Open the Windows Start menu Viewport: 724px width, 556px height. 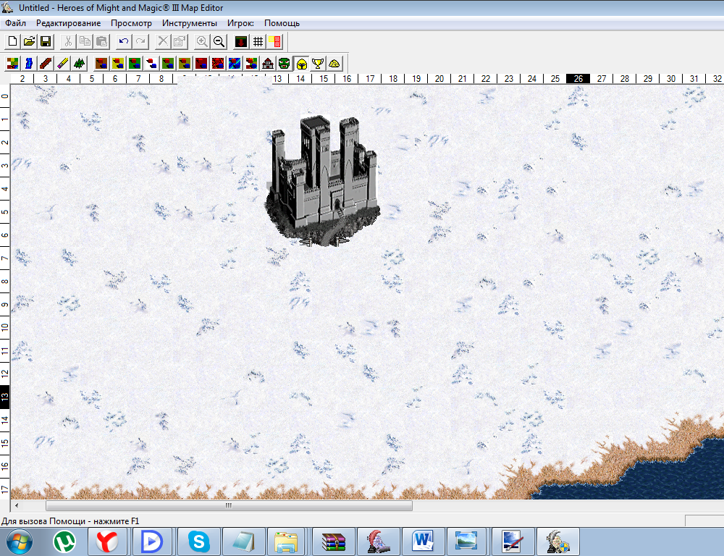click(20, 542)
